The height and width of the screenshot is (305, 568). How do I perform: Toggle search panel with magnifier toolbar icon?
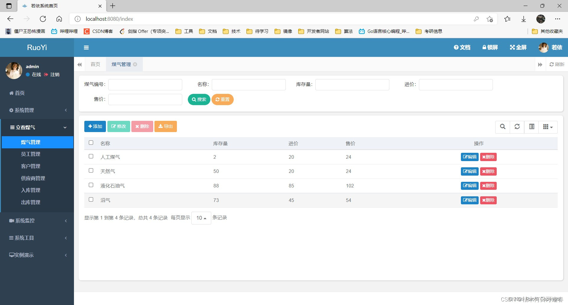(x=503, y=127)
